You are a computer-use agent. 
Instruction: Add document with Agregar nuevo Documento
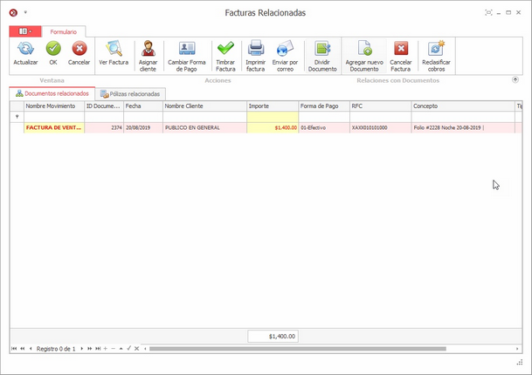click(x=364, y=50)
